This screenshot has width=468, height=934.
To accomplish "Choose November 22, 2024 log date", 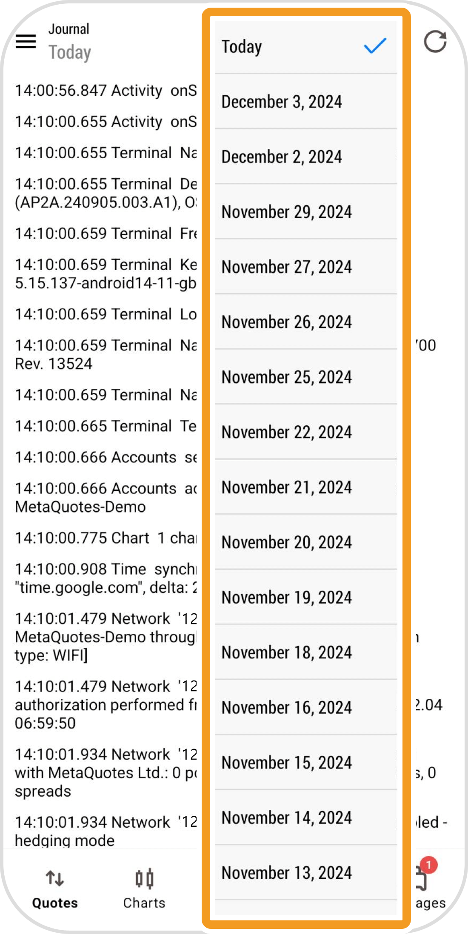I will [286, 432].
